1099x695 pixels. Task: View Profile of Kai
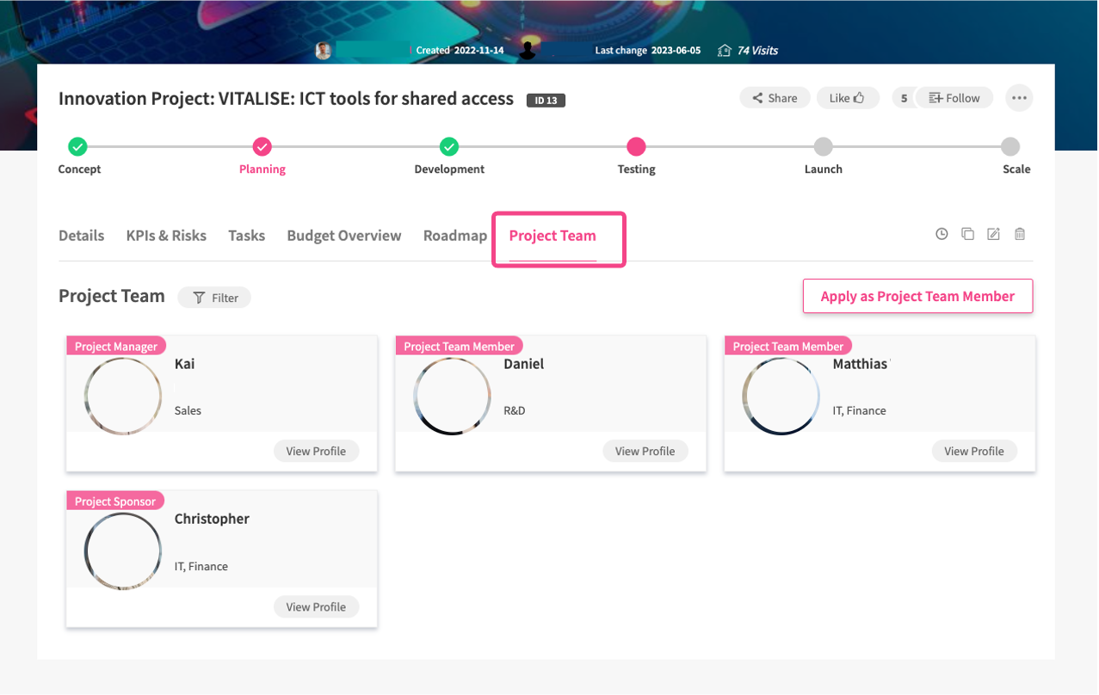[x=316, y=451]
